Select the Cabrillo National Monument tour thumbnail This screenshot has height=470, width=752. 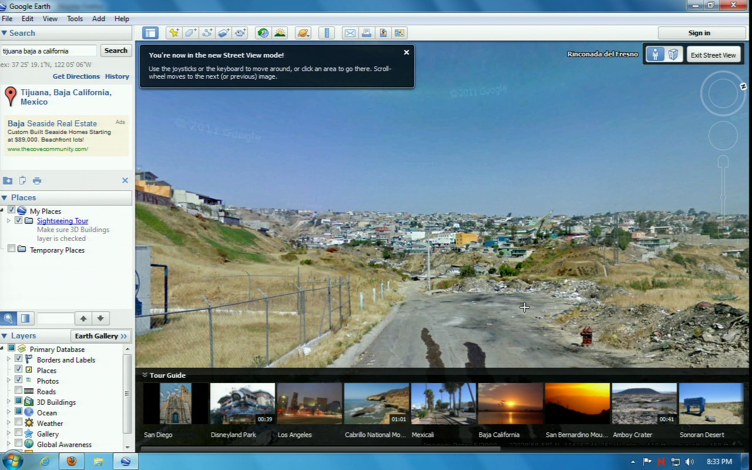coord(375,404)
